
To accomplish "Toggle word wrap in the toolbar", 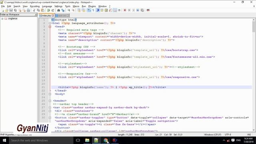I will tap(89, 10).
